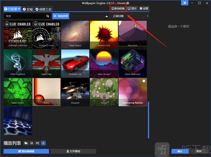This screenshot has height=157, width=211.
Task: Switch to the Discover (发现) tab
Action: coord(28,9)
